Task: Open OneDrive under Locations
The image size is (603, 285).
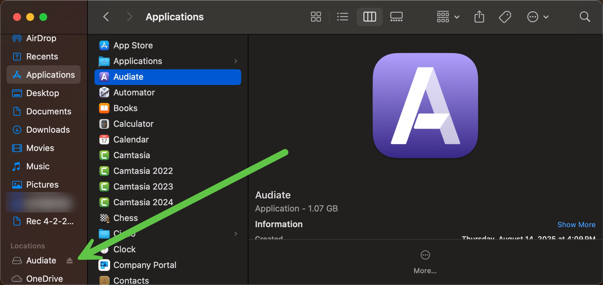Action: pos(44,278)
